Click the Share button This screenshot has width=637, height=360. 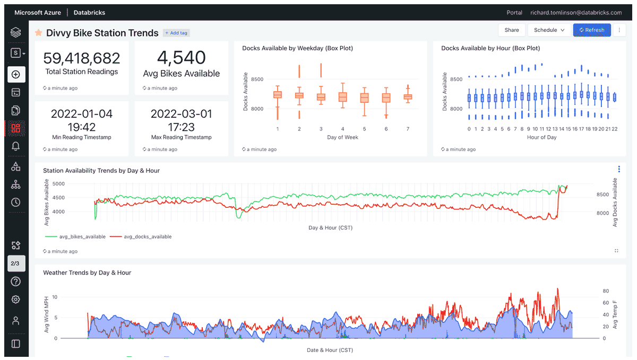512,30
